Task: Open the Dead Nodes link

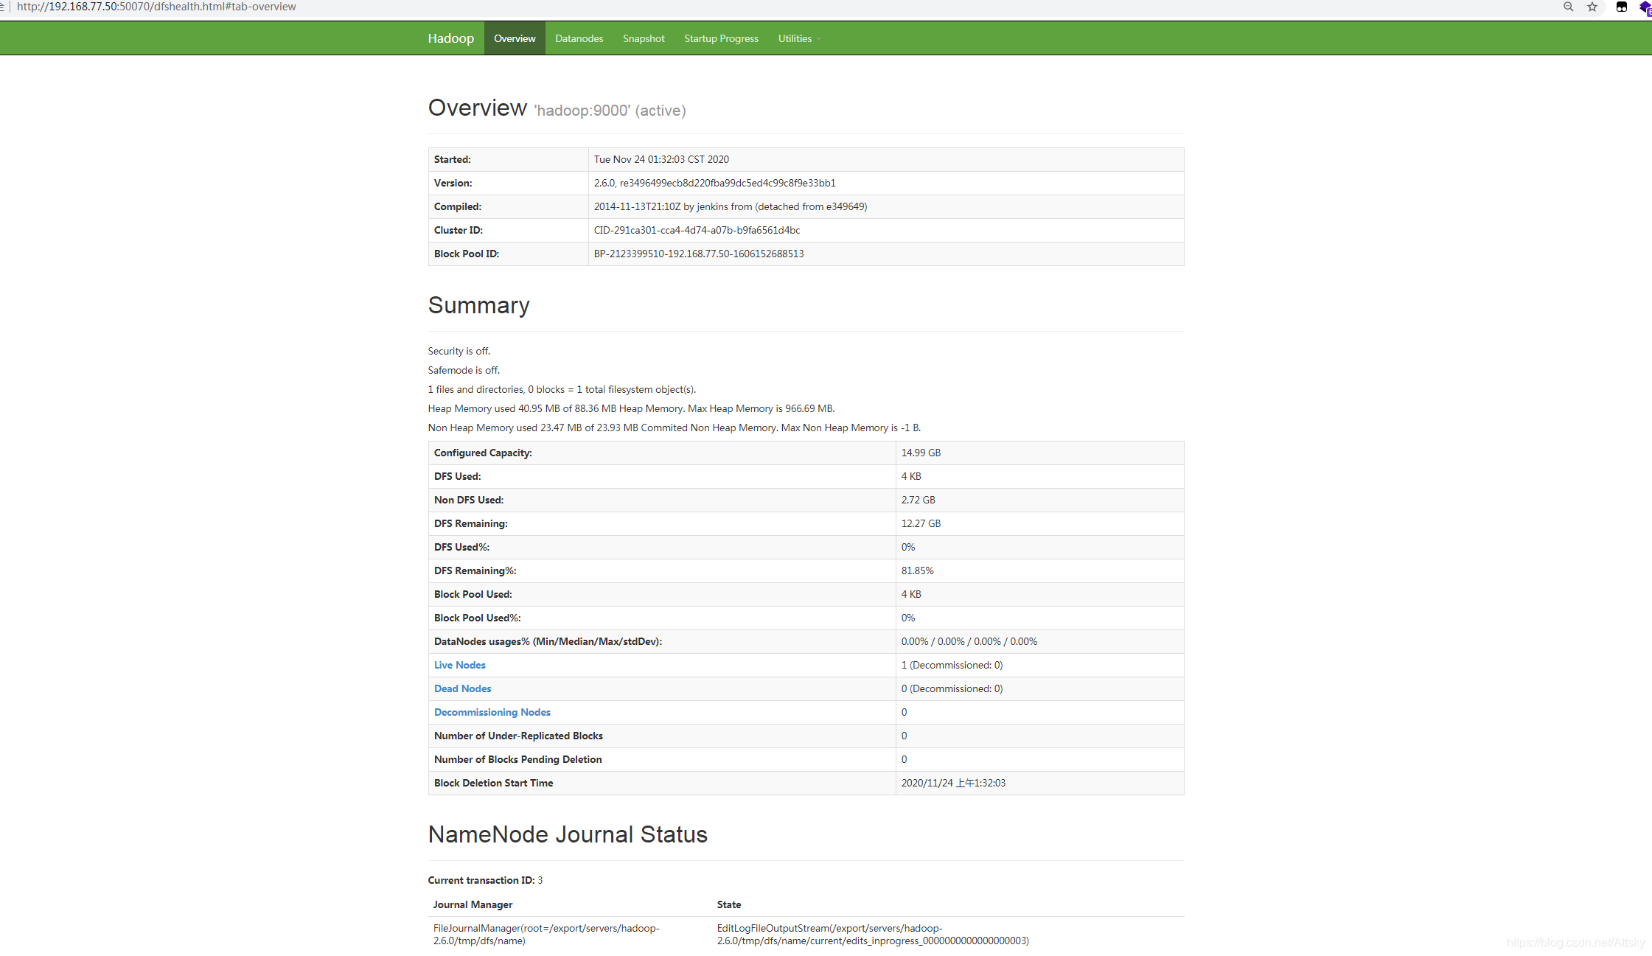Action: (x=462, y=688)
